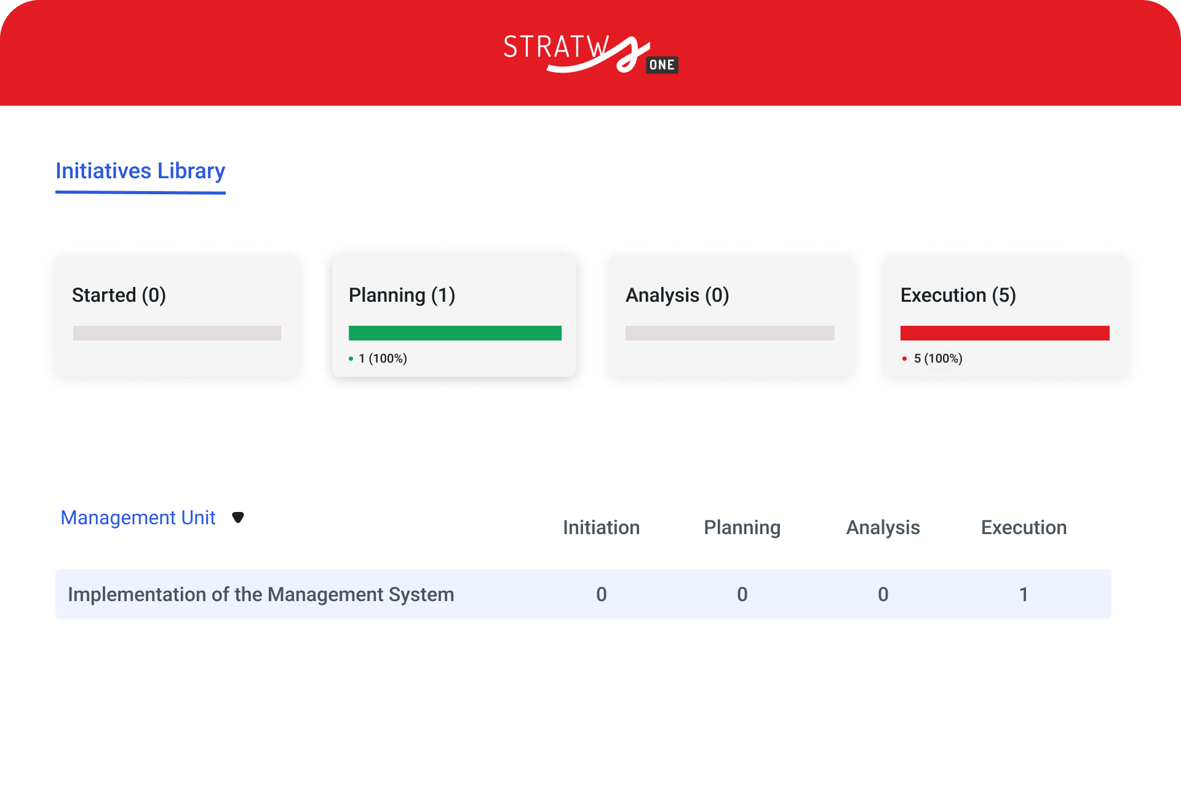Viewport: 1181px width, 799px height.
Task: Sort by Planning column header
Action: pos(742,527)
